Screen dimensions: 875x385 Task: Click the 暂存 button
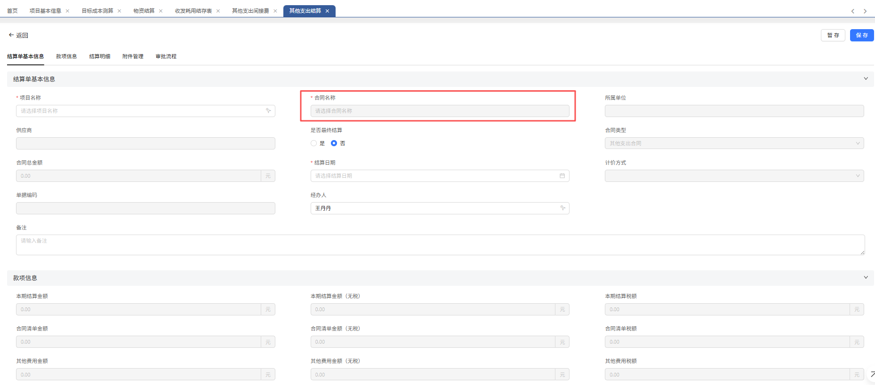[x=833, y=35]
